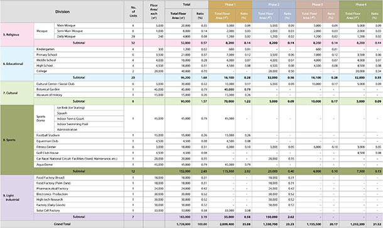Select the Phase 2 header cell
This screenshot has height=228, width=383.
click(x=274, y=4)
